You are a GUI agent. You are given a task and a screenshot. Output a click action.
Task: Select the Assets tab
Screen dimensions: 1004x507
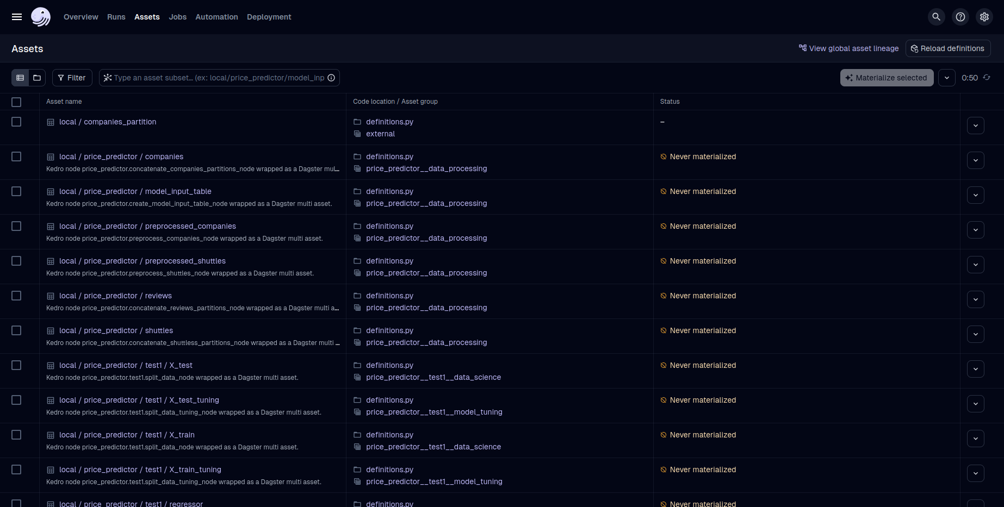[147, 17]
